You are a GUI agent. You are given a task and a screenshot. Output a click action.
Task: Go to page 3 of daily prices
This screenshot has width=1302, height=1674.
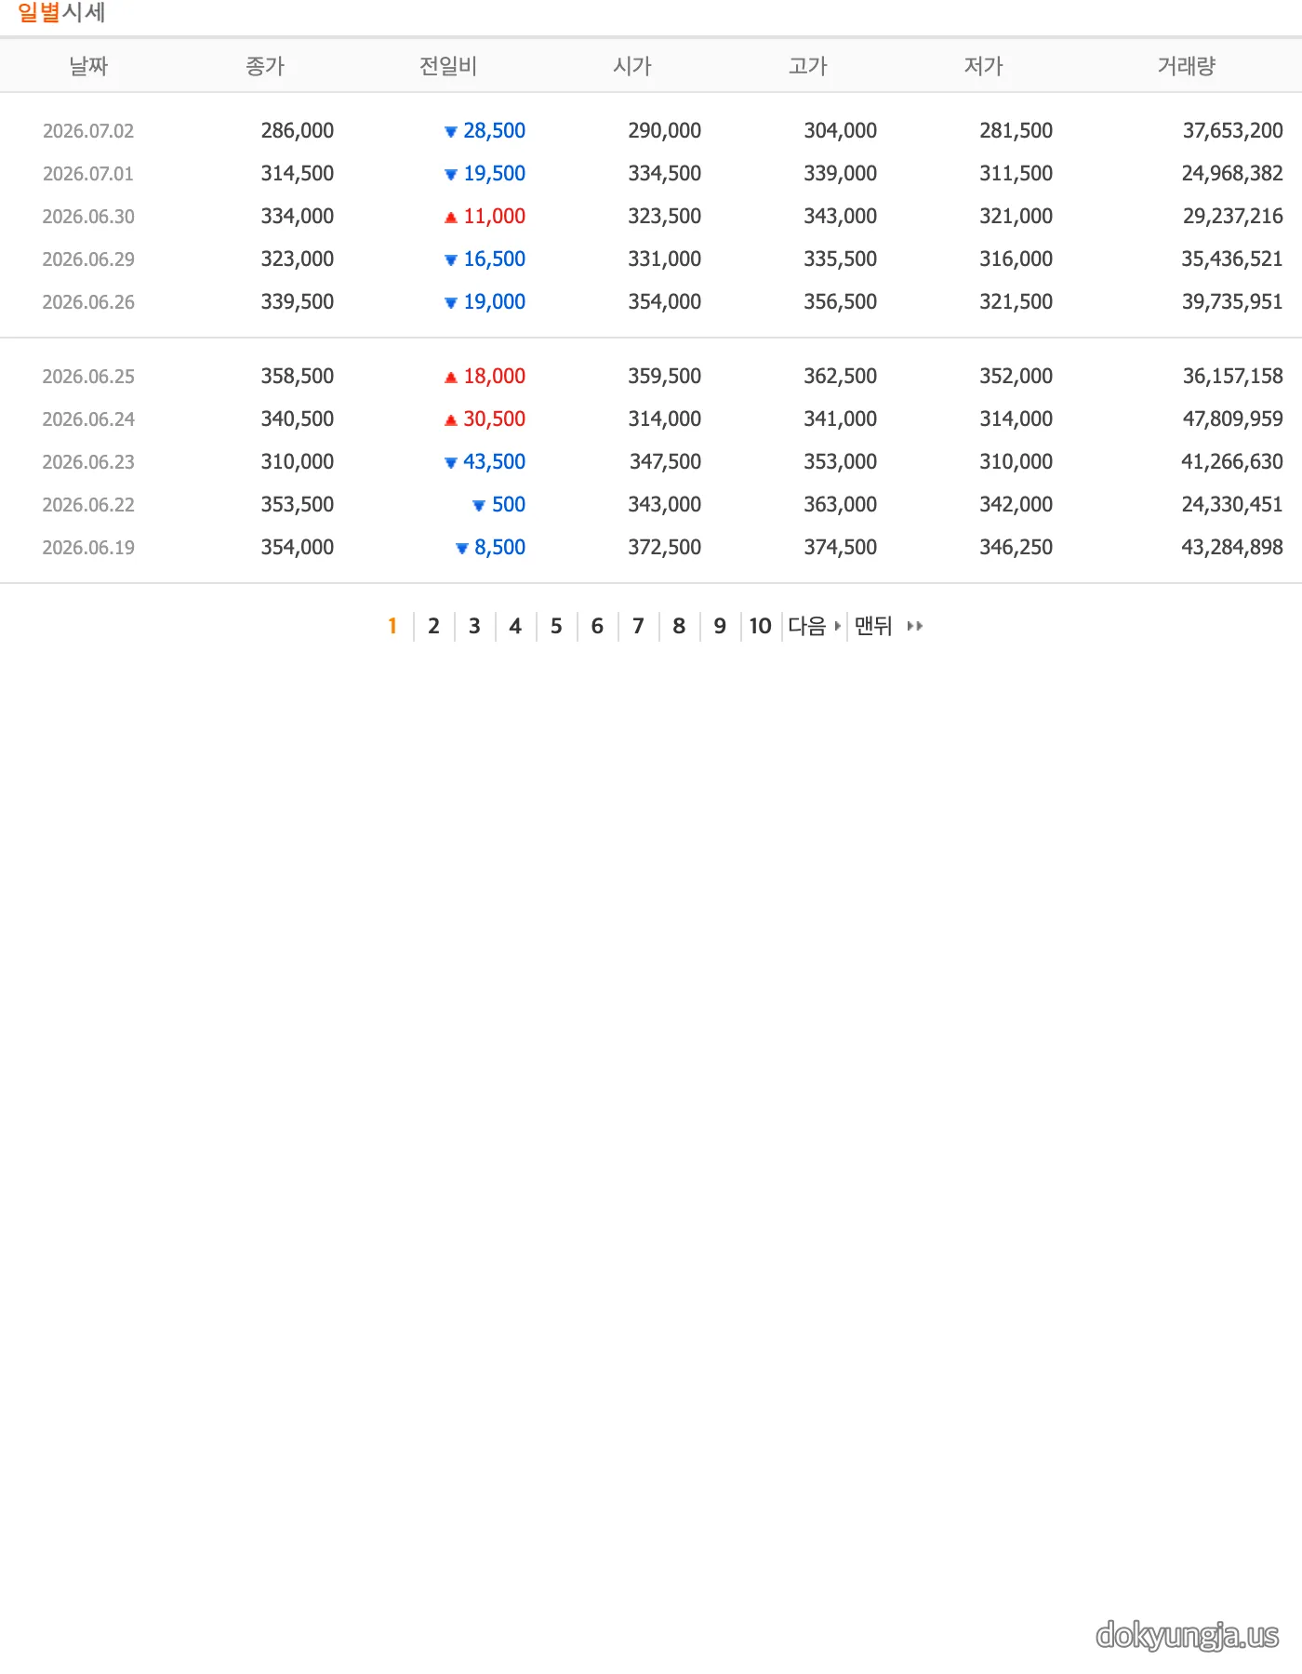point(474,626)
